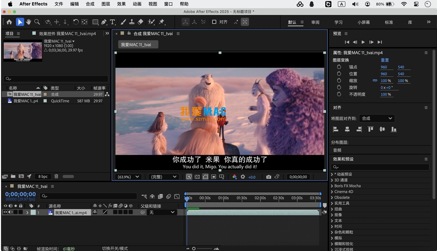Screen dimensions: 437x251
Task: Select the Puppet Pin tool
Action: [x=162, y=22]
